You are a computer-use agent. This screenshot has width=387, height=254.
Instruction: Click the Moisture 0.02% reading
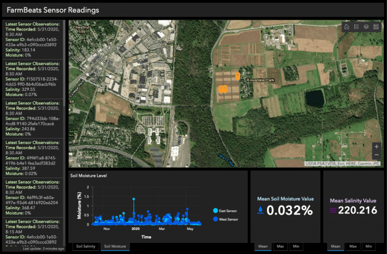pos(21,174)
